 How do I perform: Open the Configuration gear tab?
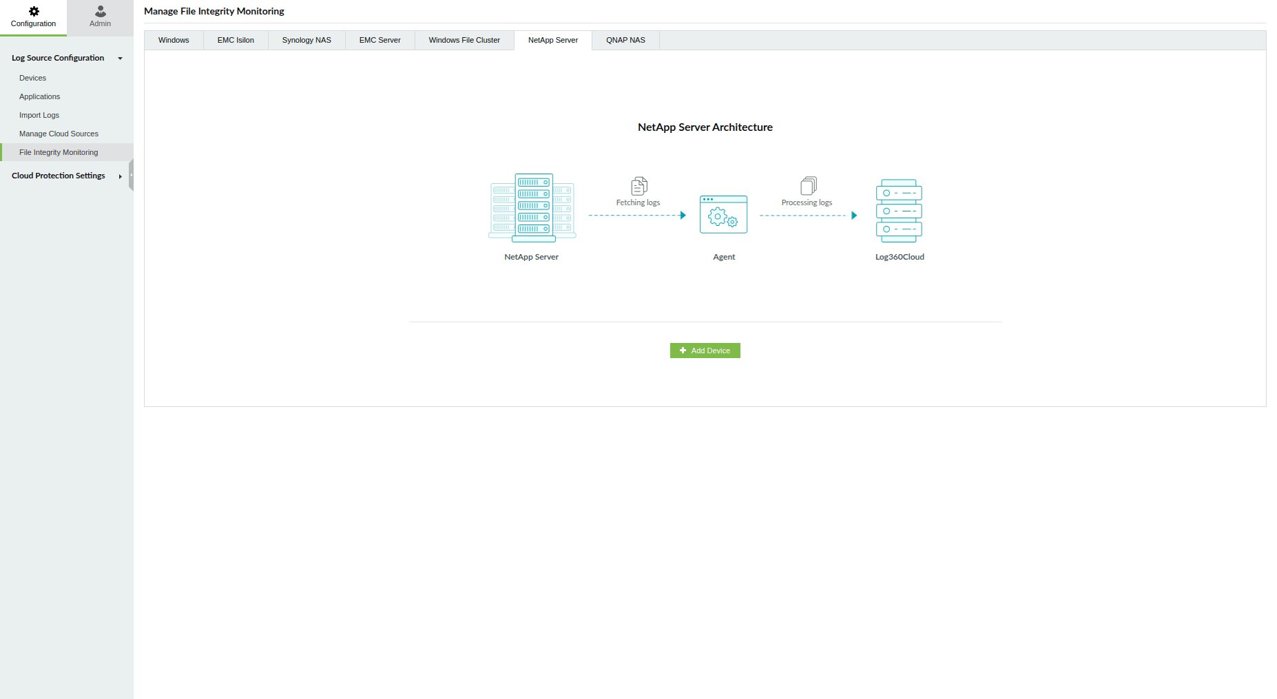(33, 18)
